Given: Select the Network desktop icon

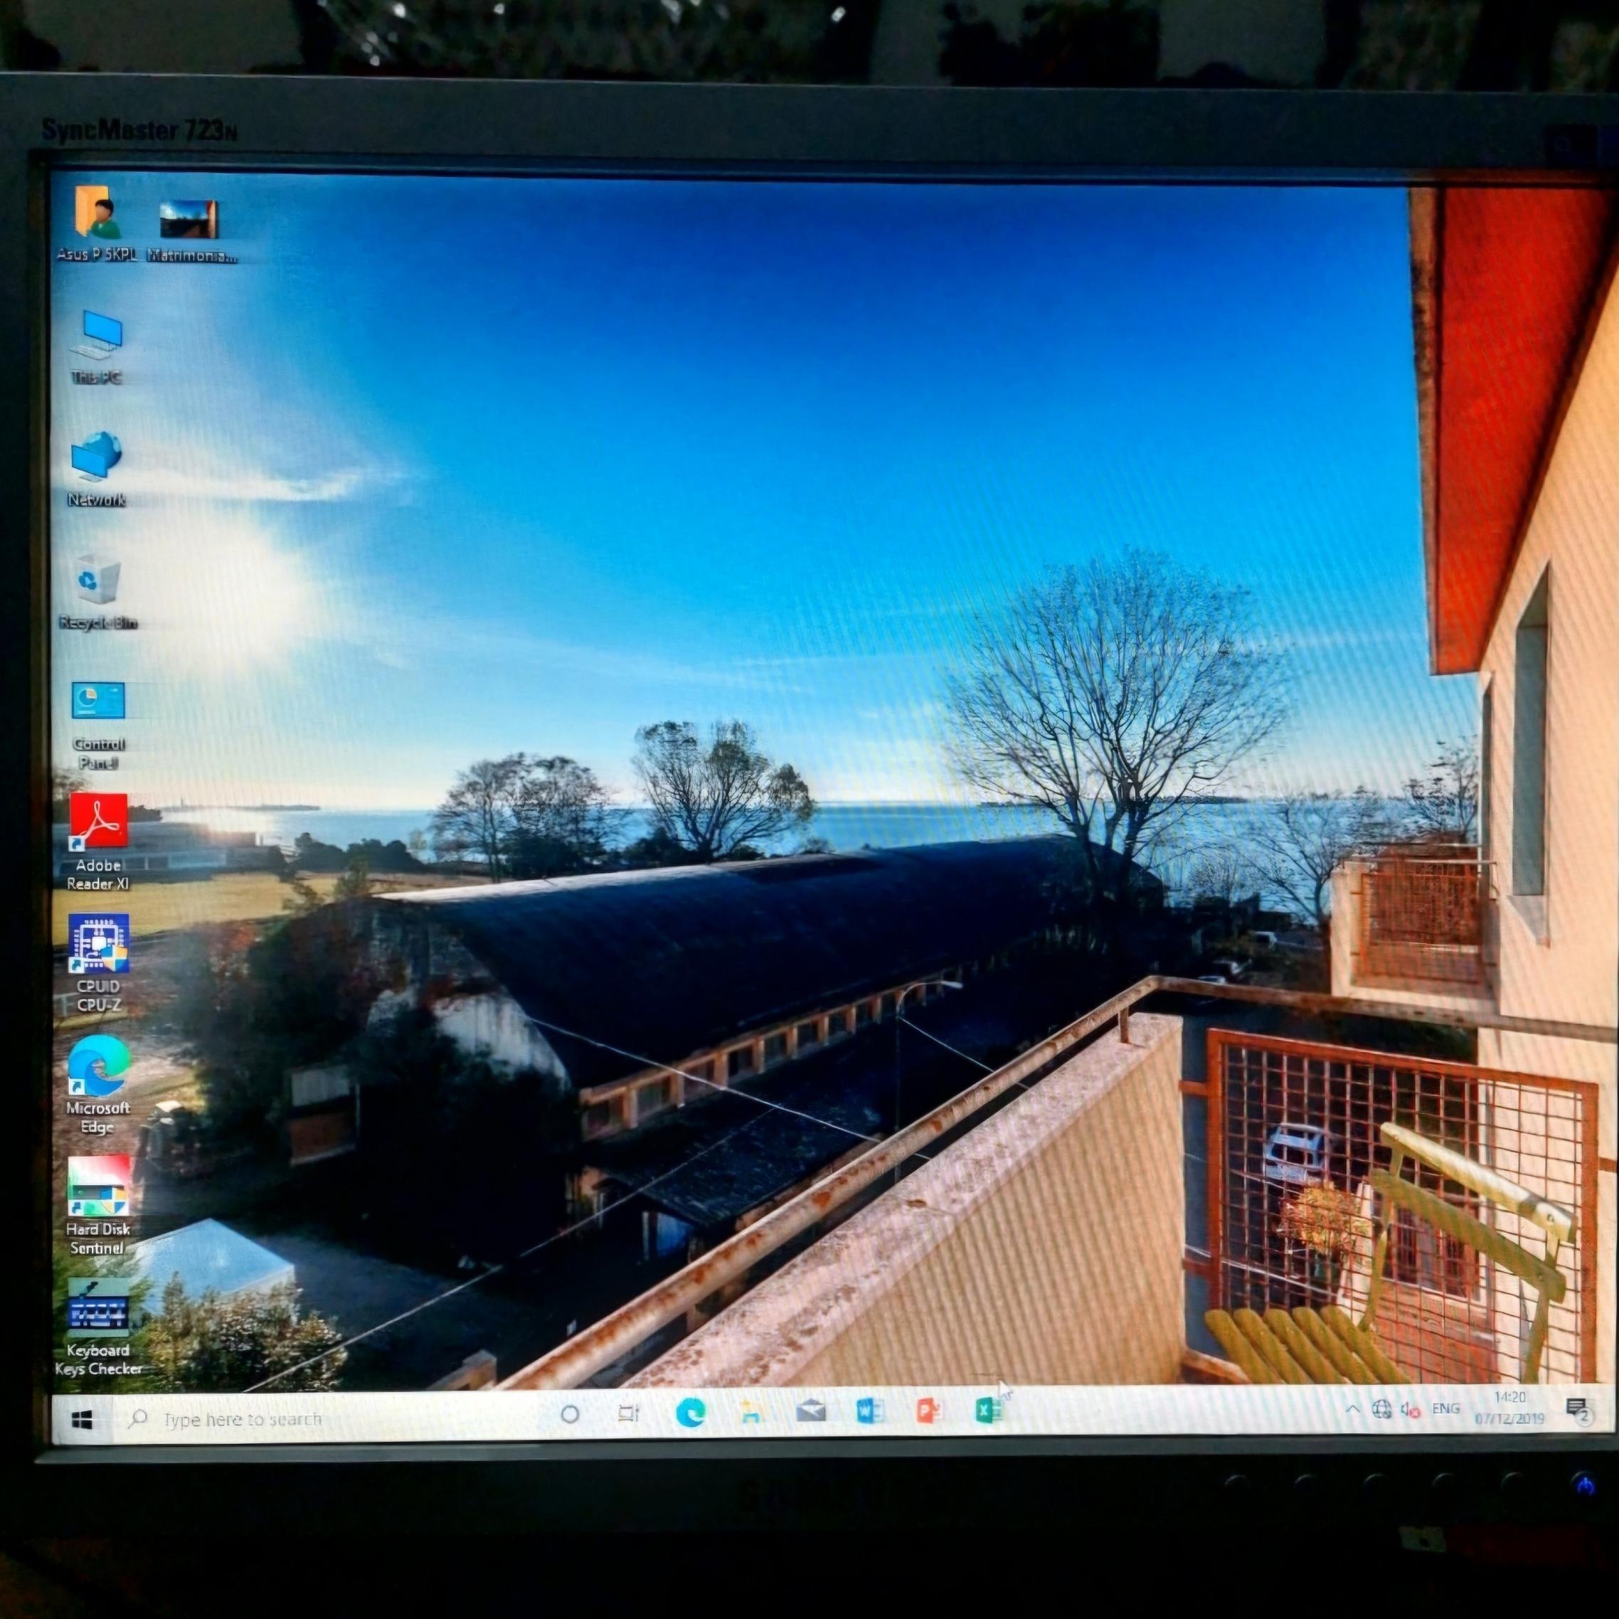Looking at the screenshot, I should (x=96, y=469).
